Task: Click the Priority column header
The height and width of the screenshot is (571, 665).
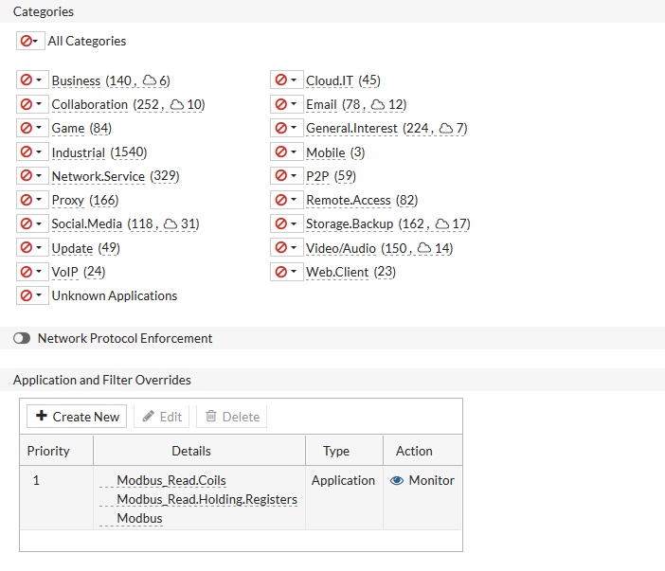Action: tap(48, 451)
